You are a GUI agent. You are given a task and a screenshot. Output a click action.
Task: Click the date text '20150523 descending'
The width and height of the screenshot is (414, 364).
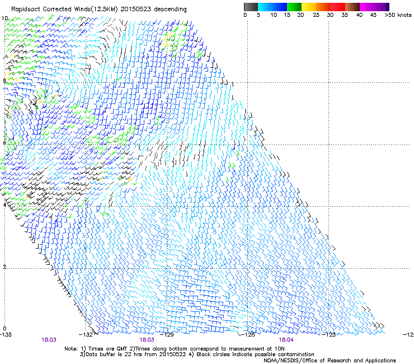(154, 10)
